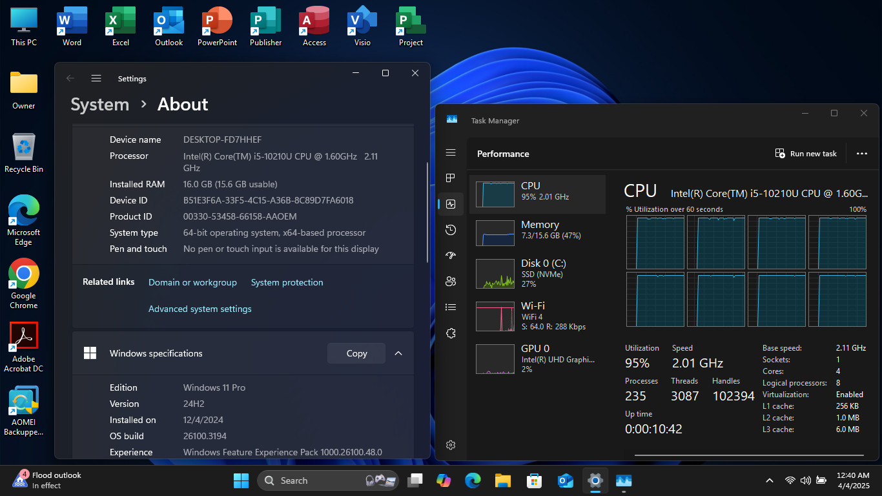The height and width of the screenshot is (496, 882).
Task: Collapse the Windows specifications section
Action: click(x=398, y=353)
